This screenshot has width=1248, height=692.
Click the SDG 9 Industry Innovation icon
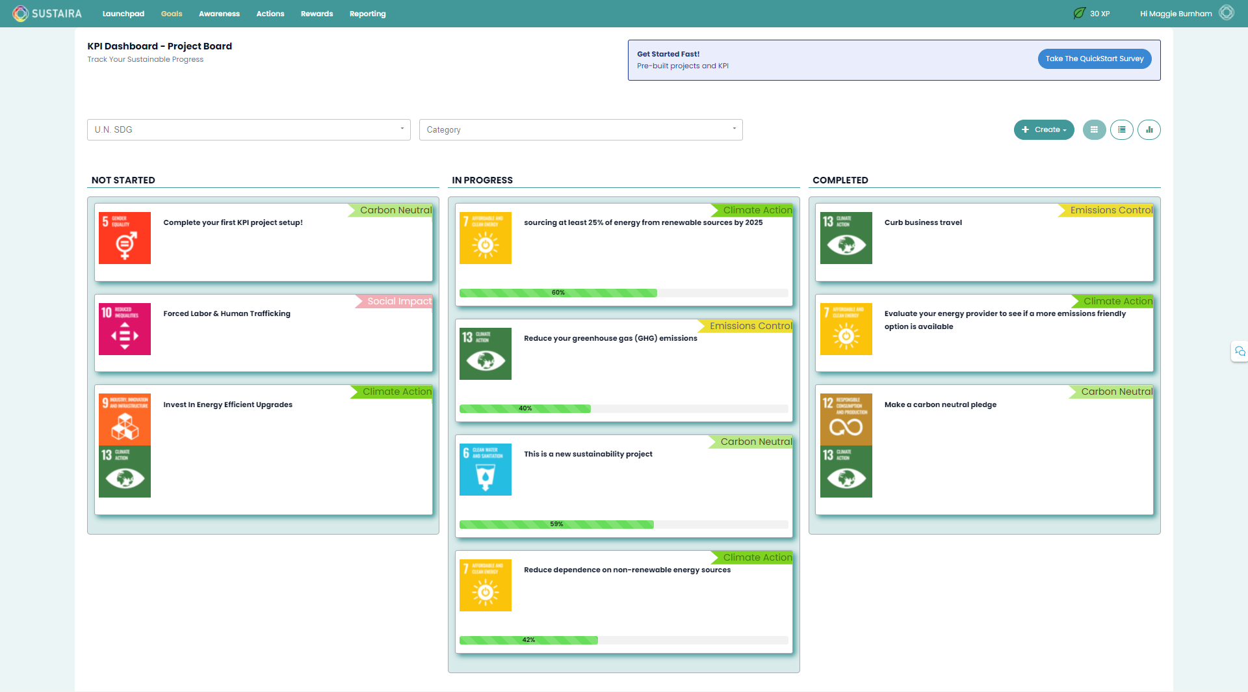[x=125, y=419]
